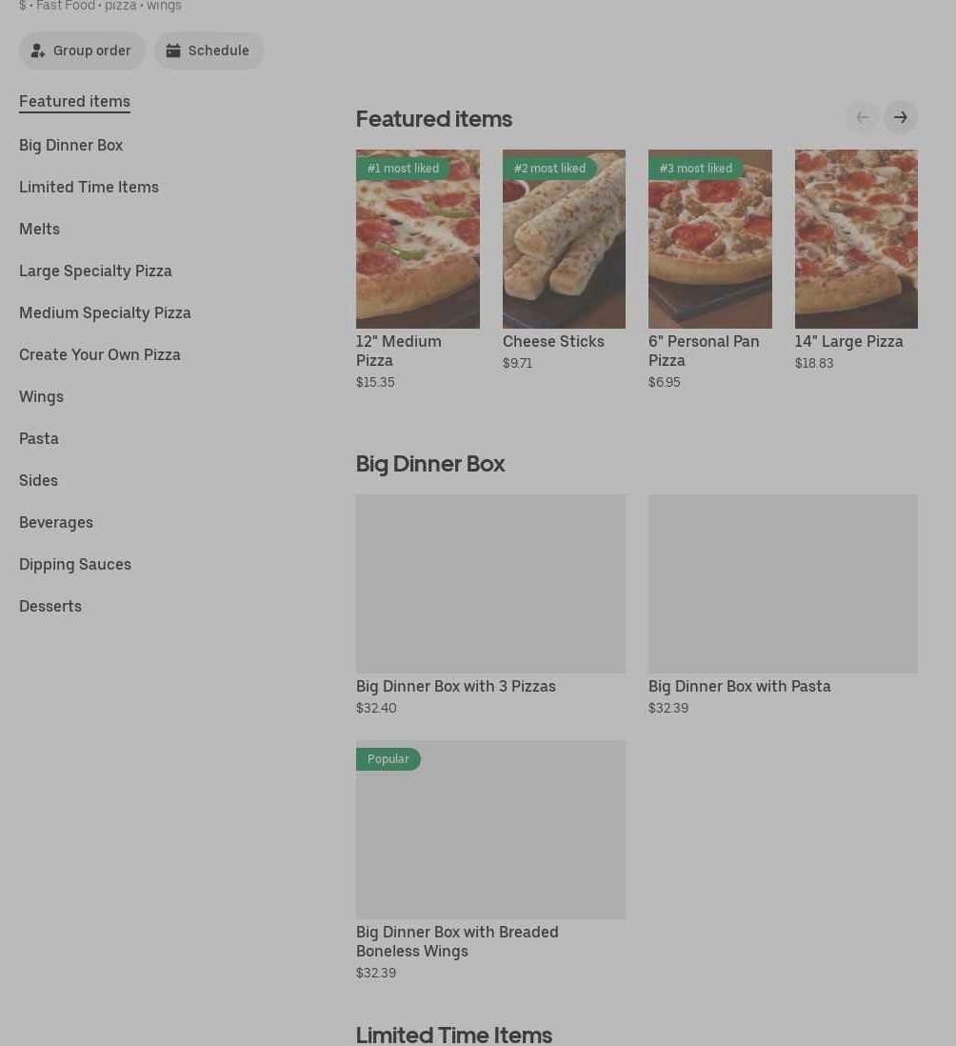The width and height of the screenshot is (956, 1046).
Task: Select the Cheese Sticks item image
Action: [564, 239]
